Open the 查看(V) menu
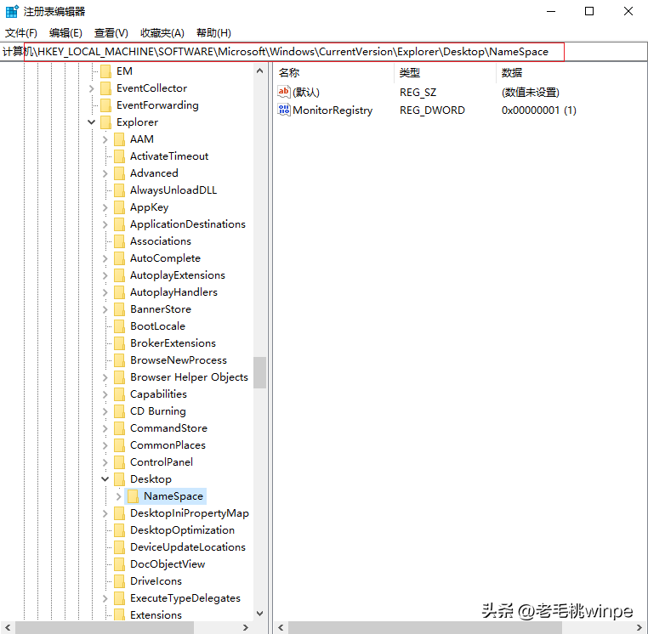Viewport: 648px width, 634px height. pos(111,33)
